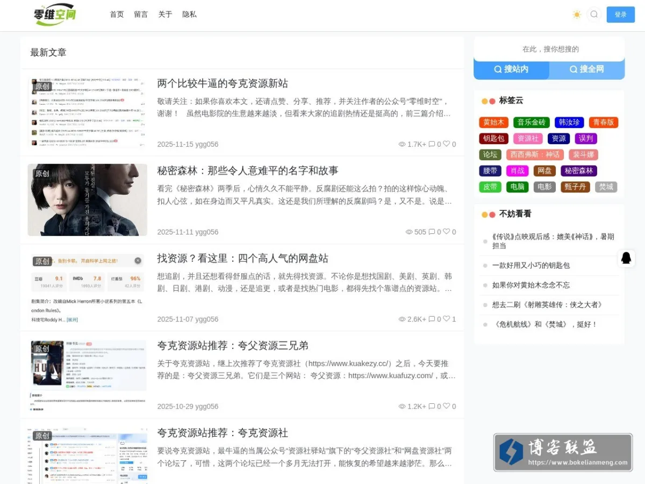Go to the 首页 menu item
The width and height of the screenshot is (645, 484).
point(117,15)
